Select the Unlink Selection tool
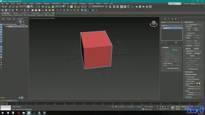Image resolution: width=205 pixels, height=115 pixels. 13,7
